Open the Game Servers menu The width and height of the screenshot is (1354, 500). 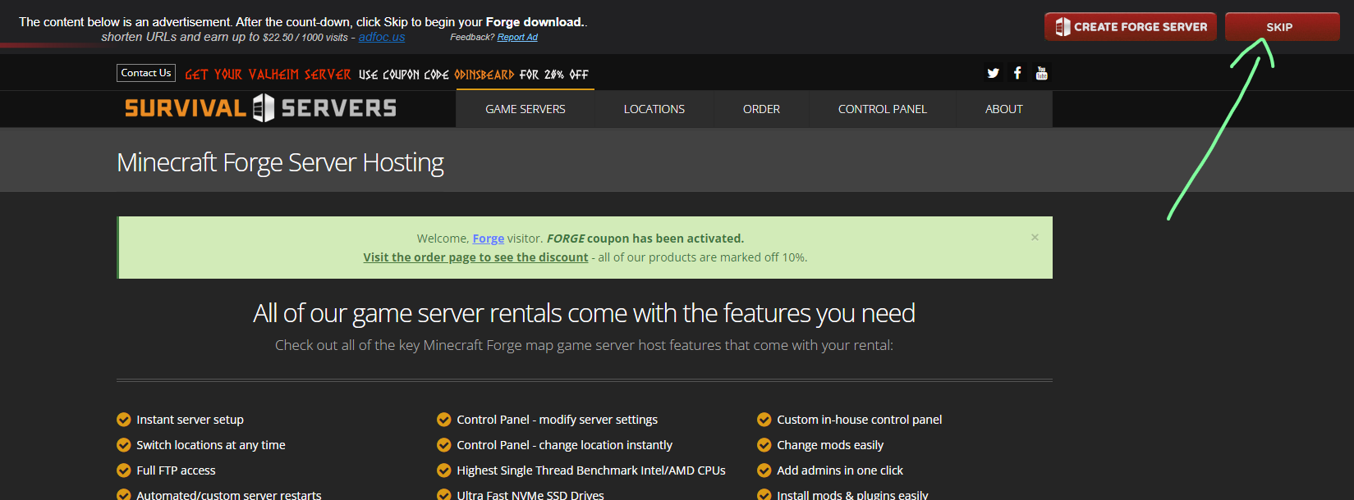[526, 109]
